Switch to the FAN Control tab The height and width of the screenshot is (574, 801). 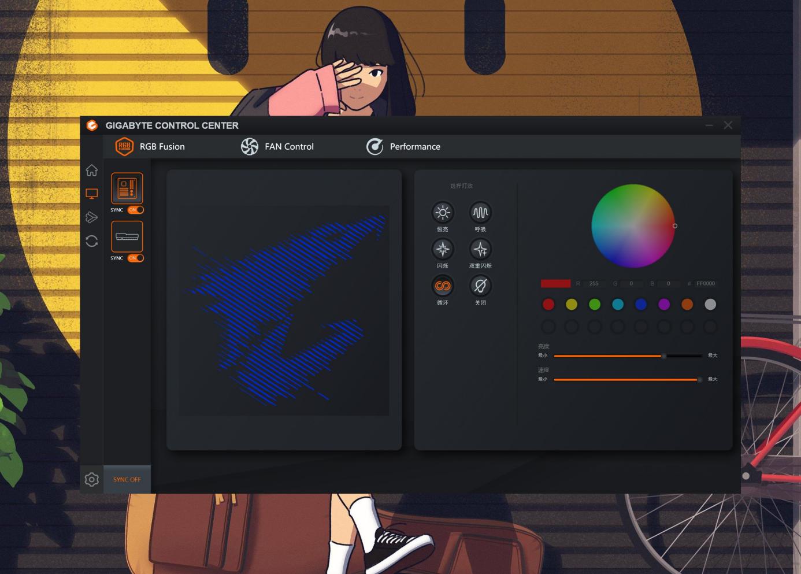(277, 147)
